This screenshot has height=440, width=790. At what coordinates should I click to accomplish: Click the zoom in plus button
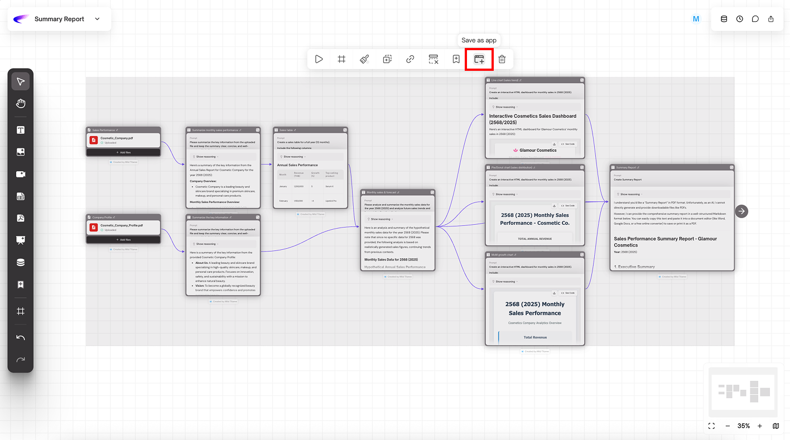tap(759, 426)
